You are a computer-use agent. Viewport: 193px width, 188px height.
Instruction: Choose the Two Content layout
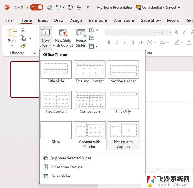[x=56, y=102]
